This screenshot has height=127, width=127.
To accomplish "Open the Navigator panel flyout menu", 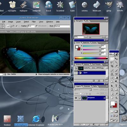I will 107,21.
